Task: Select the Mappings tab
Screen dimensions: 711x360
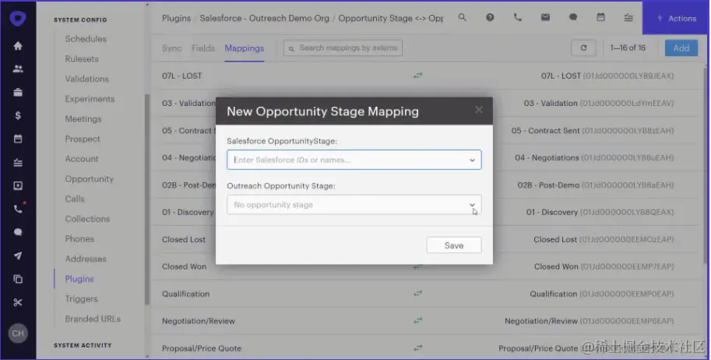Action: (x=244, y=48)
